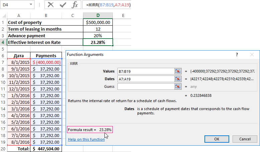The image size is (260, 152).
Task: Select cell showing 20%
Action: tap(98, 36)
